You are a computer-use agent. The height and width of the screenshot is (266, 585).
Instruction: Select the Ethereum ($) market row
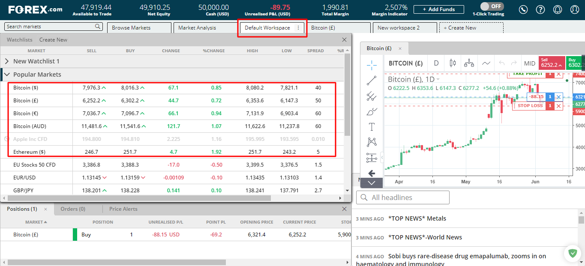click(172, 152)
